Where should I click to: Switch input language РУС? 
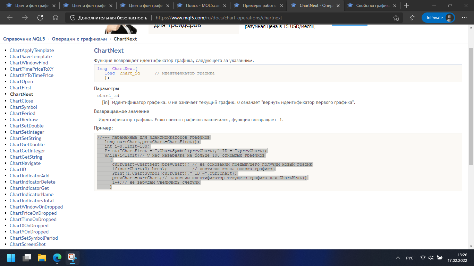tap(410, 258)
